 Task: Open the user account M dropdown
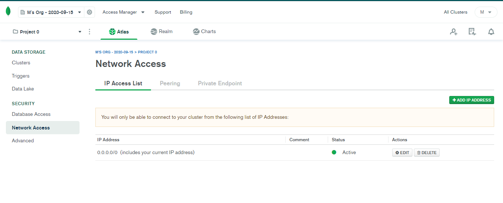486,12
